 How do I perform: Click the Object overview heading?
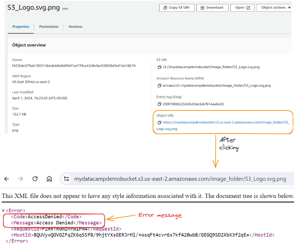[x=29, y=45]
